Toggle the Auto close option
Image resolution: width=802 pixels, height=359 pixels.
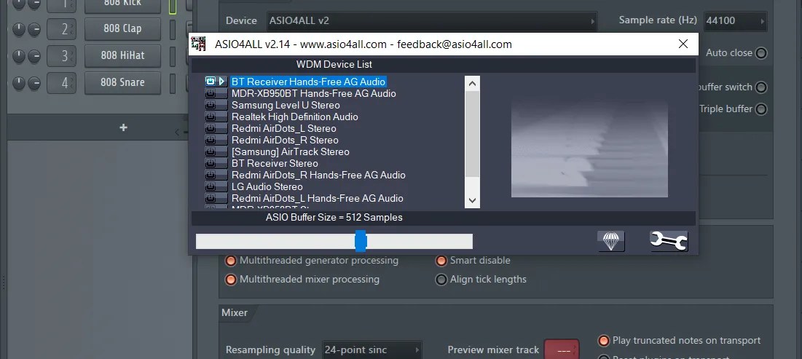tap(761, 52)
